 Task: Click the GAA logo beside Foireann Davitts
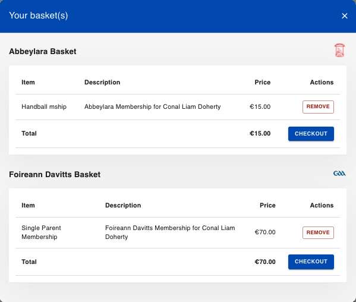pos(339,174)
